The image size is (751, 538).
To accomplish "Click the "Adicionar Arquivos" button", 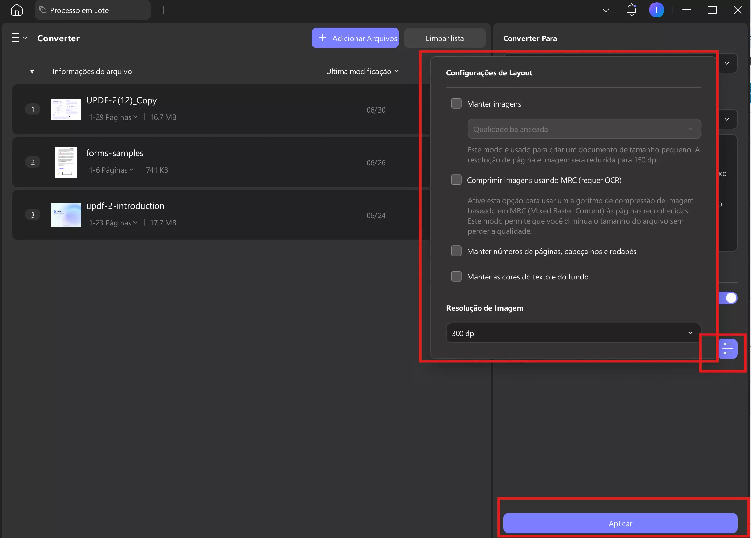I will (x=355, y=38).
